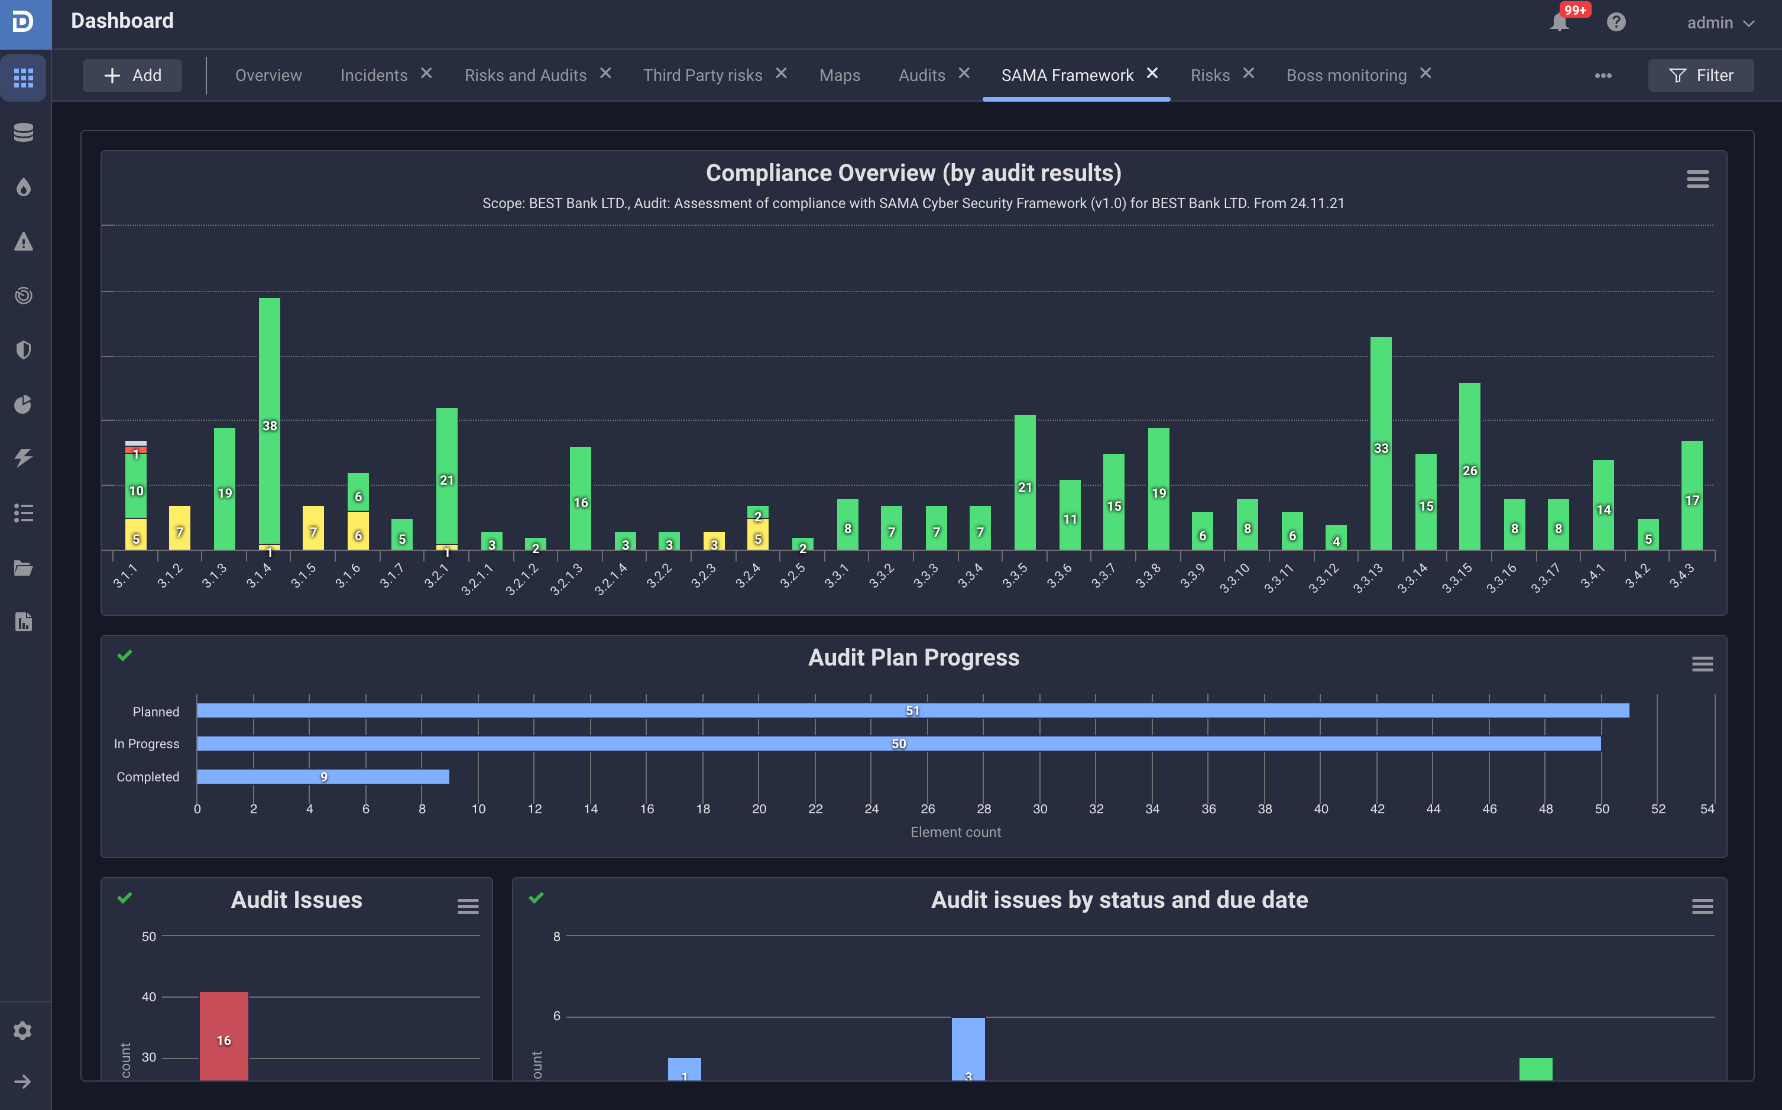Click the Add button

(132, 75)
